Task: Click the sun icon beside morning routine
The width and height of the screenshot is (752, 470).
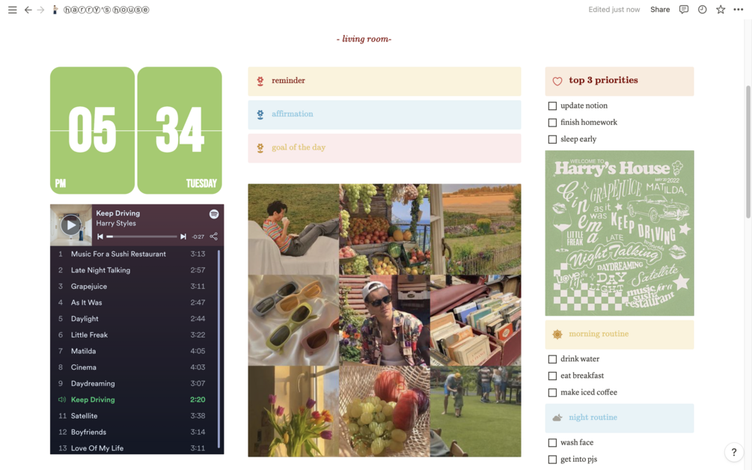Action: [x=557, y=335]
